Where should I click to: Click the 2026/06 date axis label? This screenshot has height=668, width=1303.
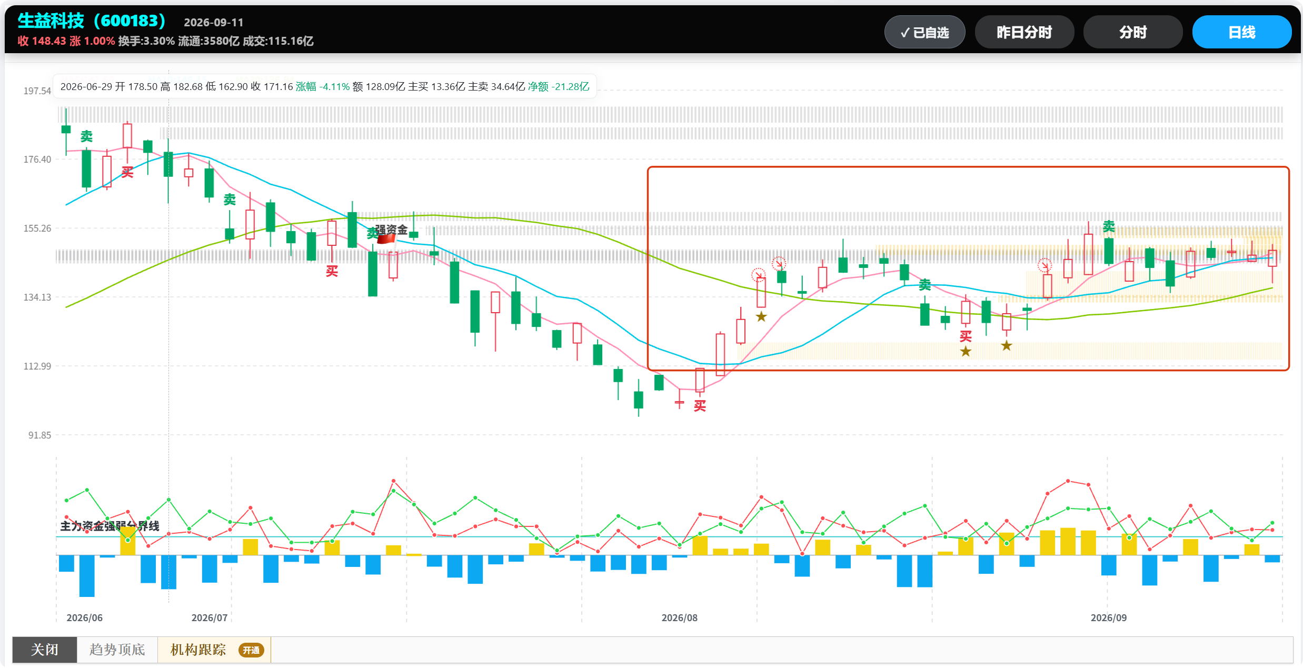coord(85,618)
